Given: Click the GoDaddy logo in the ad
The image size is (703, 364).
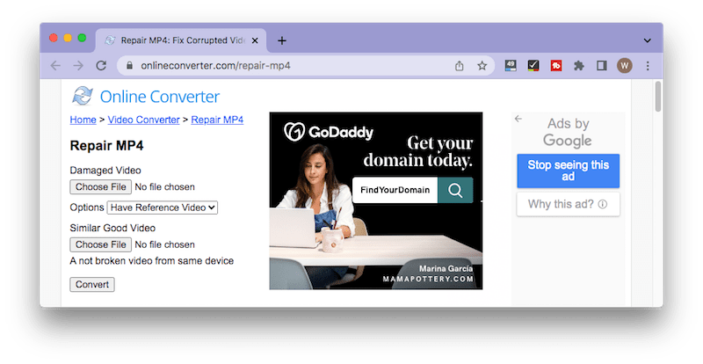Looking at the screenshot, I should [329, 132].
